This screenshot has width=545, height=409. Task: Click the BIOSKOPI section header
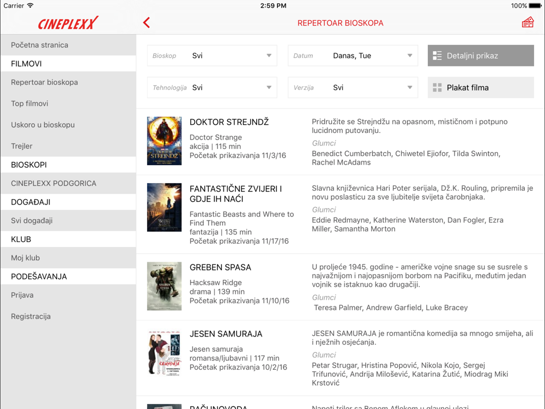click(68, 165)
